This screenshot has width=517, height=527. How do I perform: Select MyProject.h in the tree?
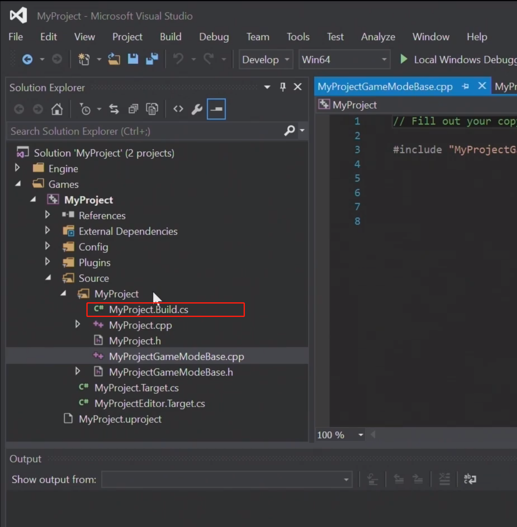(x=135, y=341)
